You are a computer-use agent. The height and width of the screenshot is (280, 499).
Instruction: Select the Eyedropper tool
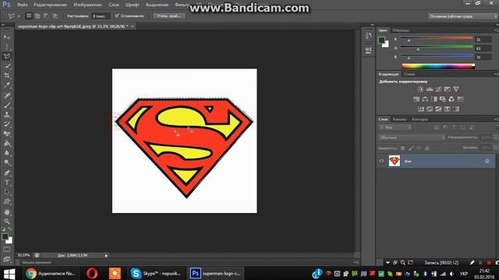pos(7,86)
